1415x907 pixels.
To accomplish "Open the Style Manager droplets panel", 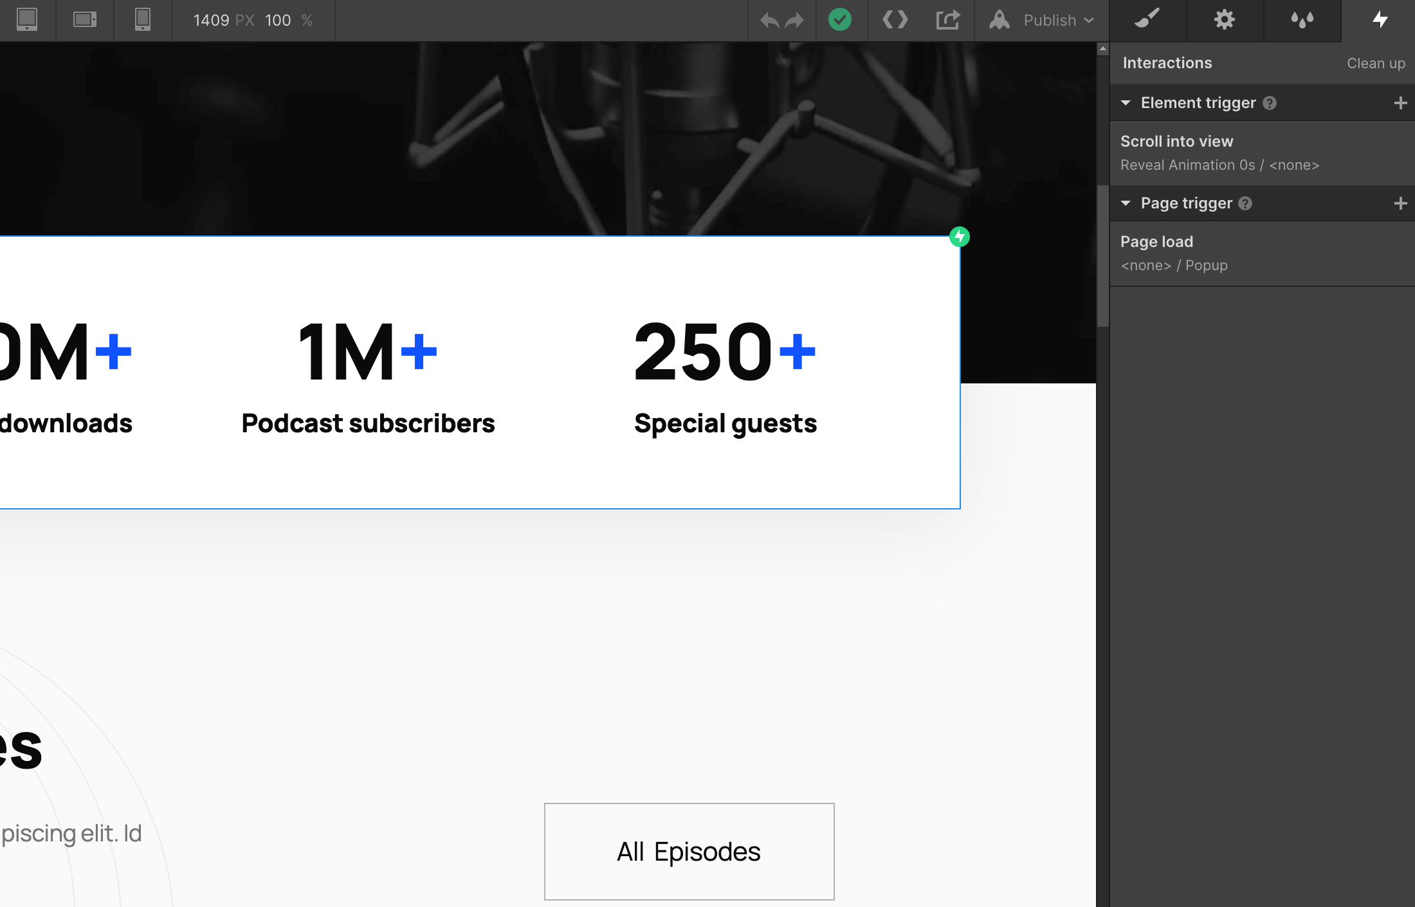I will click(1302, 20).
